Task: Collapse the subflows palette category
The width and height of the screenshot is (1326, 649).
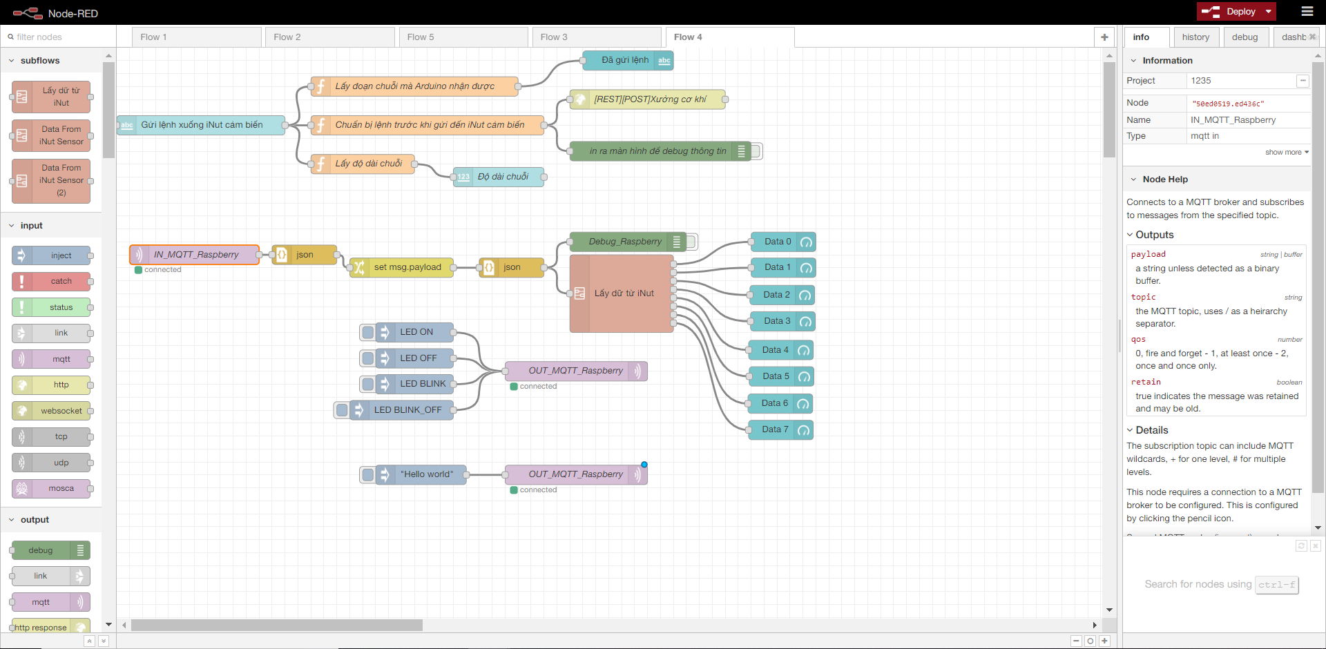Action: point(12,61)
